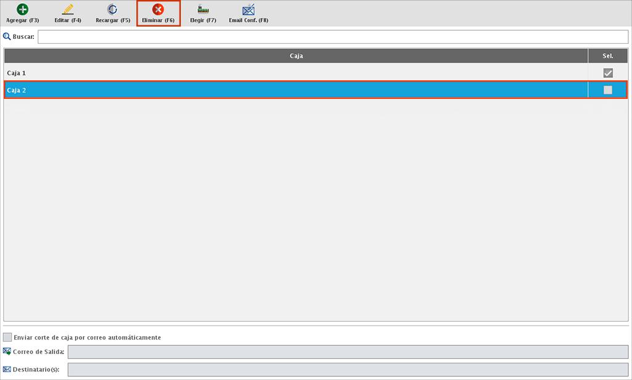Open Email Conf. (F8) settings
The image size is (632, 380).
[248, 9]
